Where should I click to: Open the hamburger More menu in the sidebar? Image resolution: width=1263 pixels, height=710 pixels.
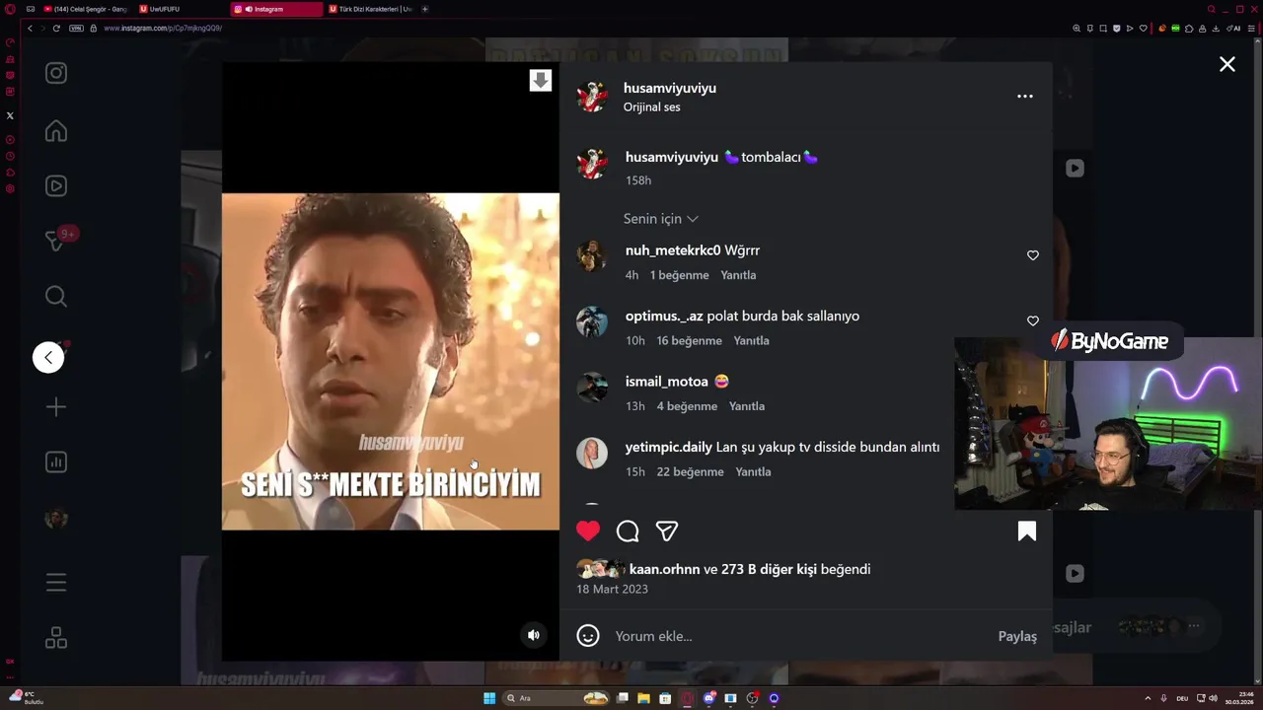point(56,583)
